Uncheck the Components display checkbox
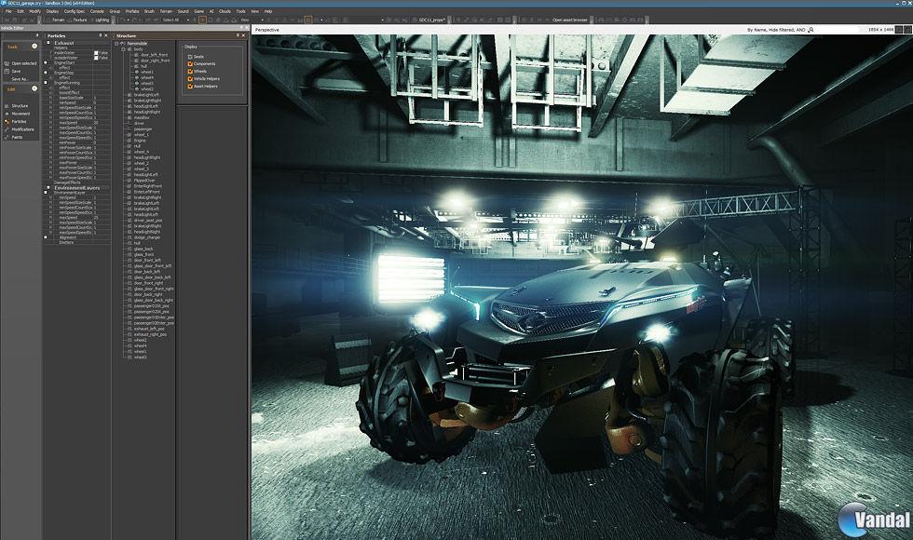913x540 pixels. [190, 64]
